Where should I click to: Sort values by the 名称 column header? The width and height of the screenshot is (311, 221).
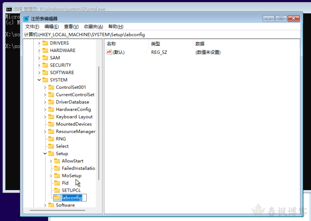pos(127,44)
